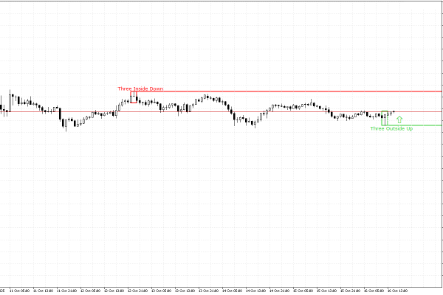Click the candle inside the red pattern box
Screen dimensions: 443x295
(x=134, y=97)
